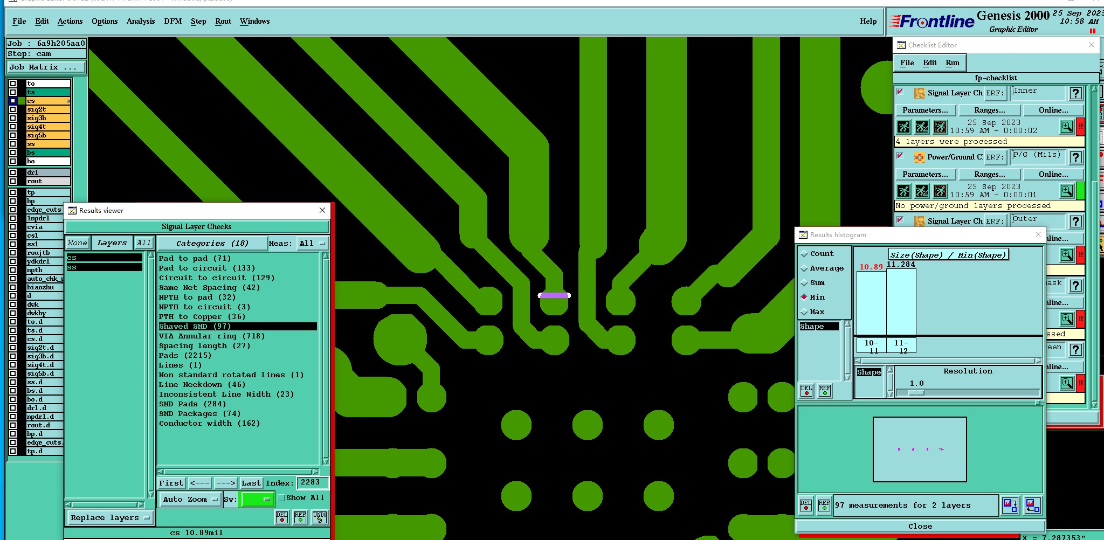Screen dimensions: 1104x540
Task: Click Ranges button for Power/Ground check
Action: [x=990, y=175]
